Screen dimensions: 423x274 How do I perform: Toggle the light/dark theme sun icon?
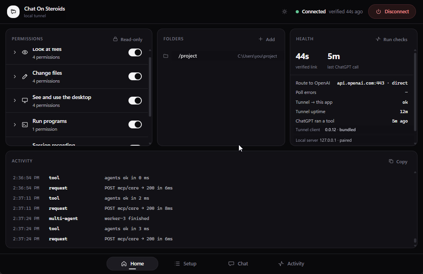tap(284, 12)
